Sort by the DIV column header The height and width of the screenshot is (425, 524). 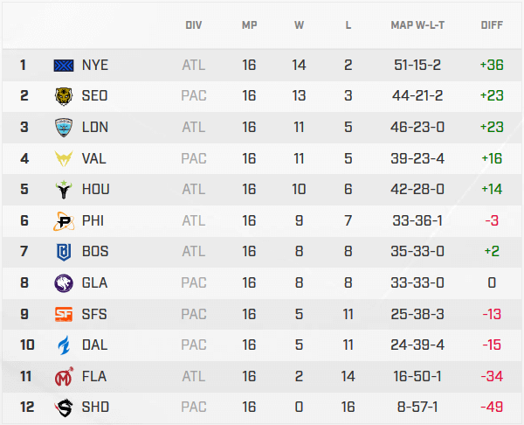[194, 25]
